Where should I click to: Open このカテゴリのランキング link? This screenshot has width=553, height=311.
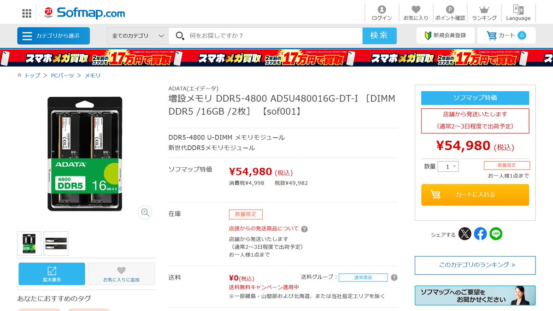(475, 265)
